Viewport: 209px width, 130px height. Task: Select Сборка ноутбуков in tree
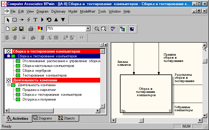[37, 71]
